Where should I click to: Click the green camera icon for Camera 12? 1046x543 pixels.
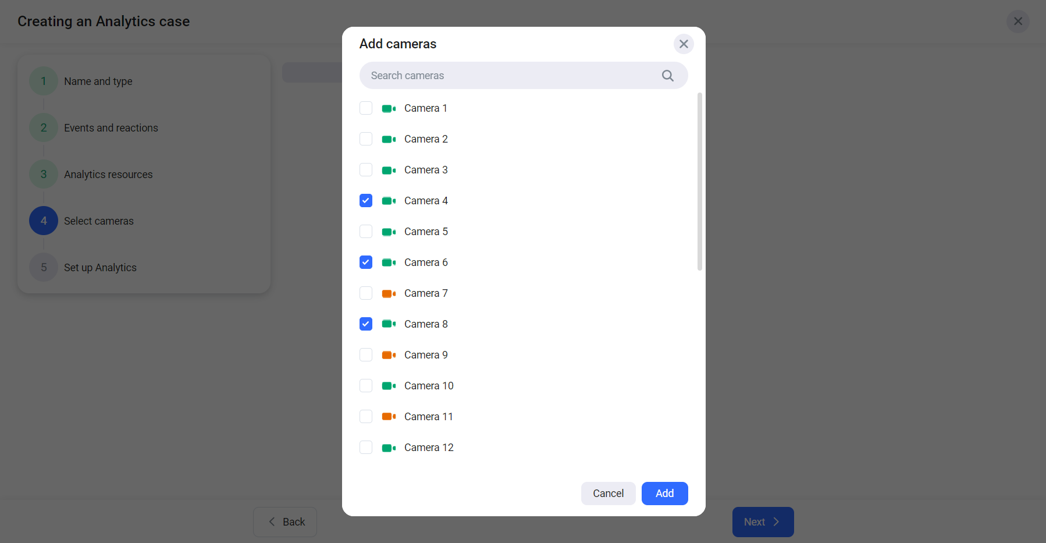[389, 448]
